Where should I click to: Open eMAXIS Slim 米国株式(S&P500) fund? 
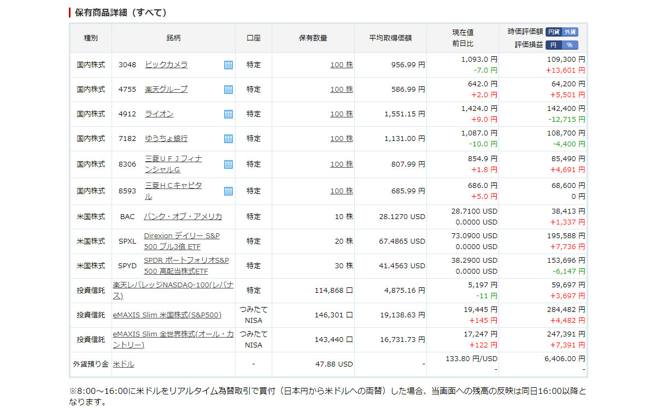pyautogui.click(x=167, y=315)
